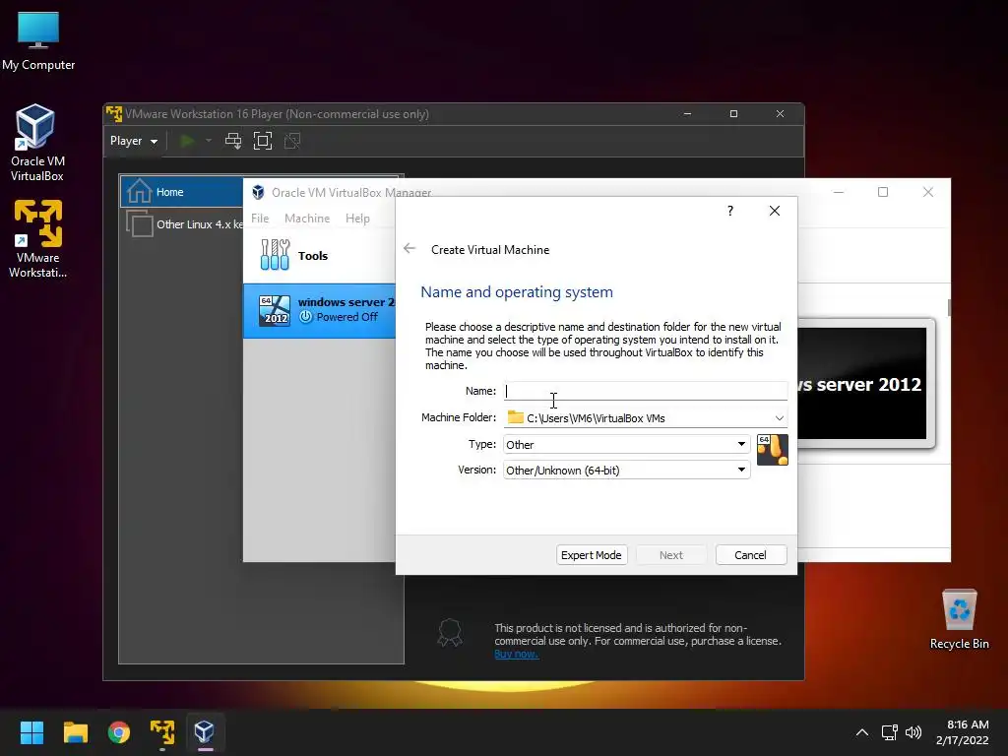The height and width of the screenshot is (756, 1008).
Task: Open File menu in VirtualBox Manager
Action: 260,218
